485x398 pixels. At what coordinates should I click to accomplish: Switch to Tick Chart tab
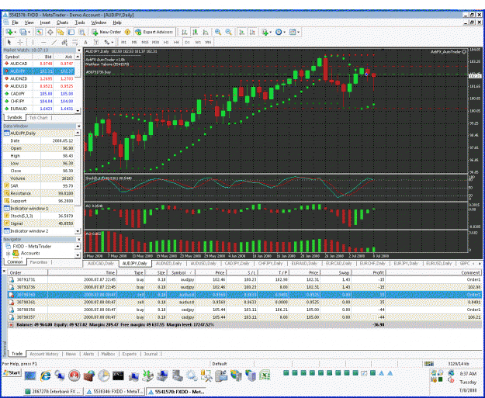click(x=39, y=117)
